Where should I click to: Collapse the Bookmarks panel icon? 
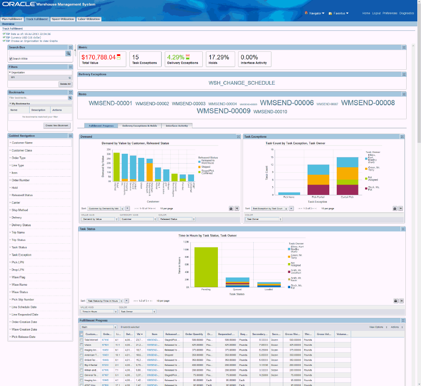point(70,92)
